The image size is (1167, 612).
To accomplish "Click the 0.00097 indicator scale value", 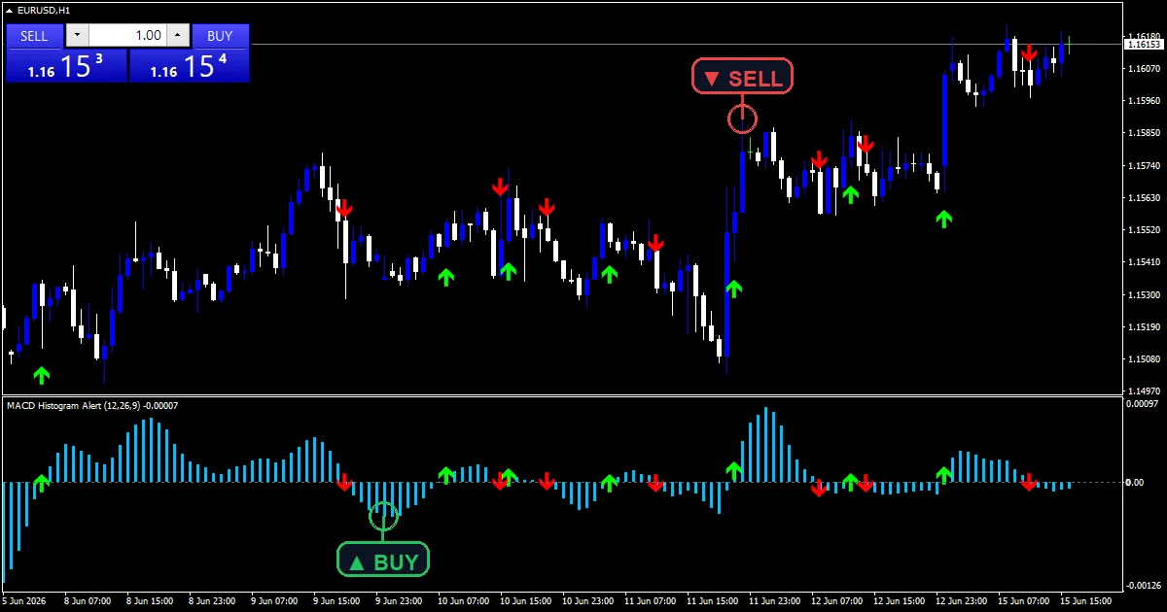I will (x=1144, y=403).
